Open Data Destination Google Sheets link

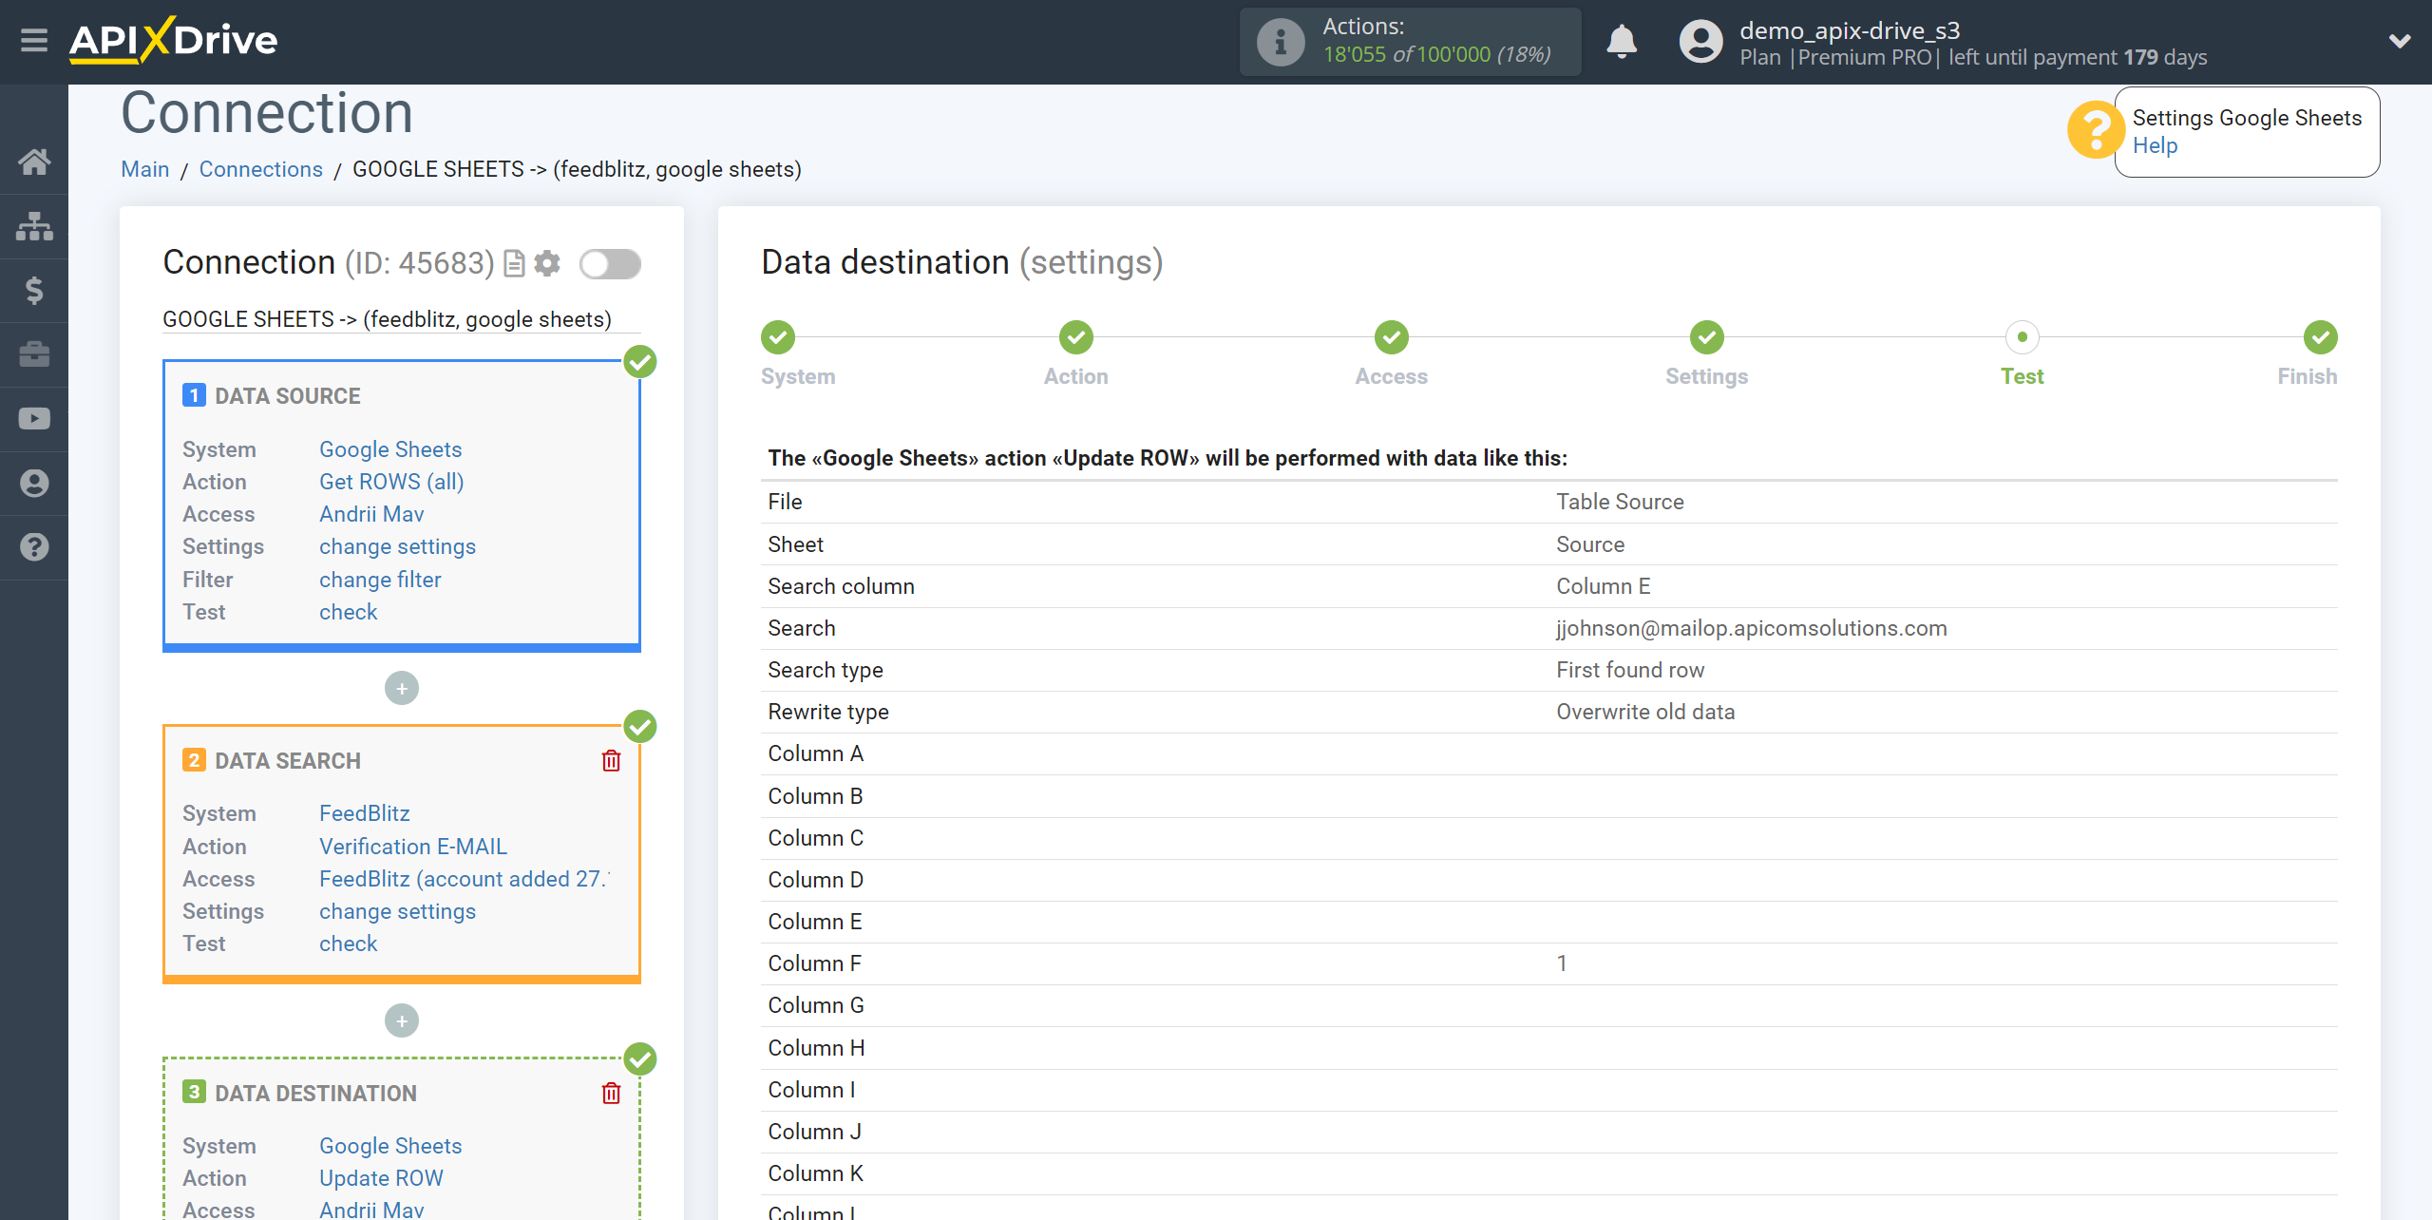390,1146
